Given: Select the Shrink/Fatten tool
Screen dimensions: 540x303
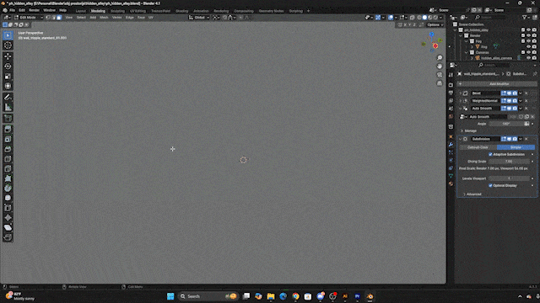Looking at the screenshot, I should point(8,218).
